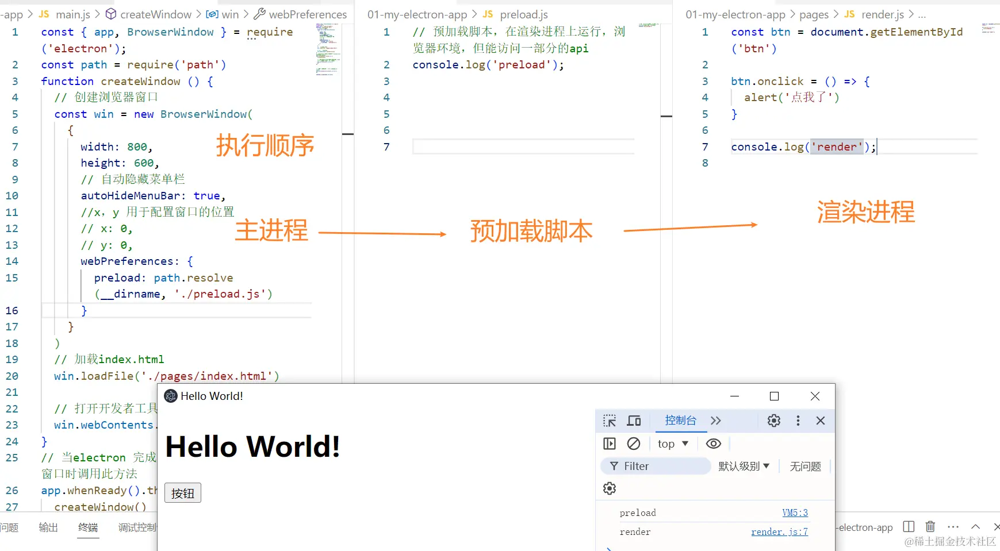Viewport: 1000px width, 551px height.
Task: Open the VM5:3 source link
Action: pos(795,513)
